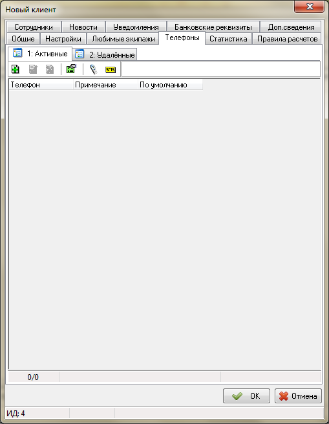Click the Телефон column header
Viewport: 329px width, 424px height.
click(41, 85)
